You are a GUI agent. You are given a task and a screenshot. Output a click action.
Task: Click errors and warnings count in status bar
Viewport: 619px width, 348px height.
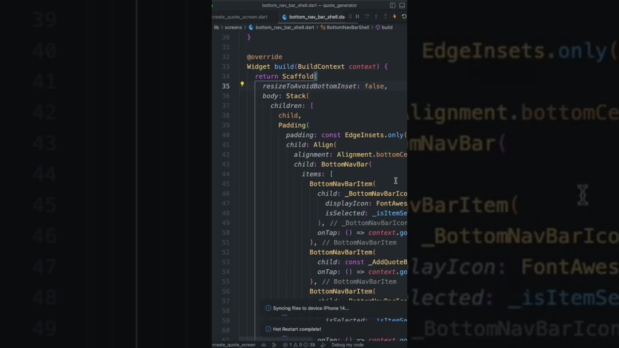point(299,345)
